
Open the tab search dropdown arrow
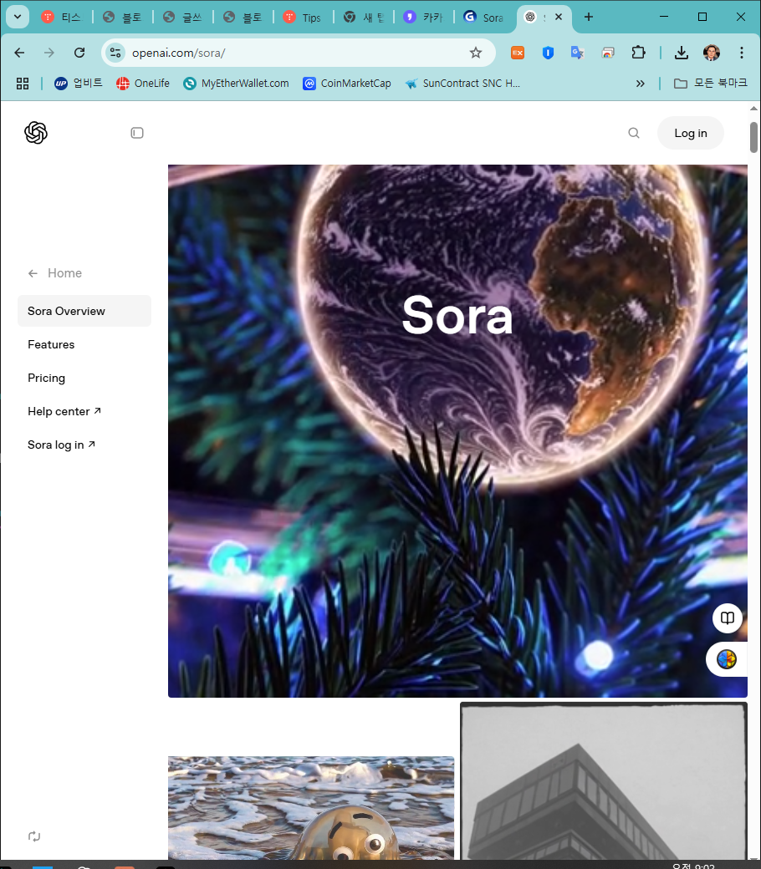[18, 17]
